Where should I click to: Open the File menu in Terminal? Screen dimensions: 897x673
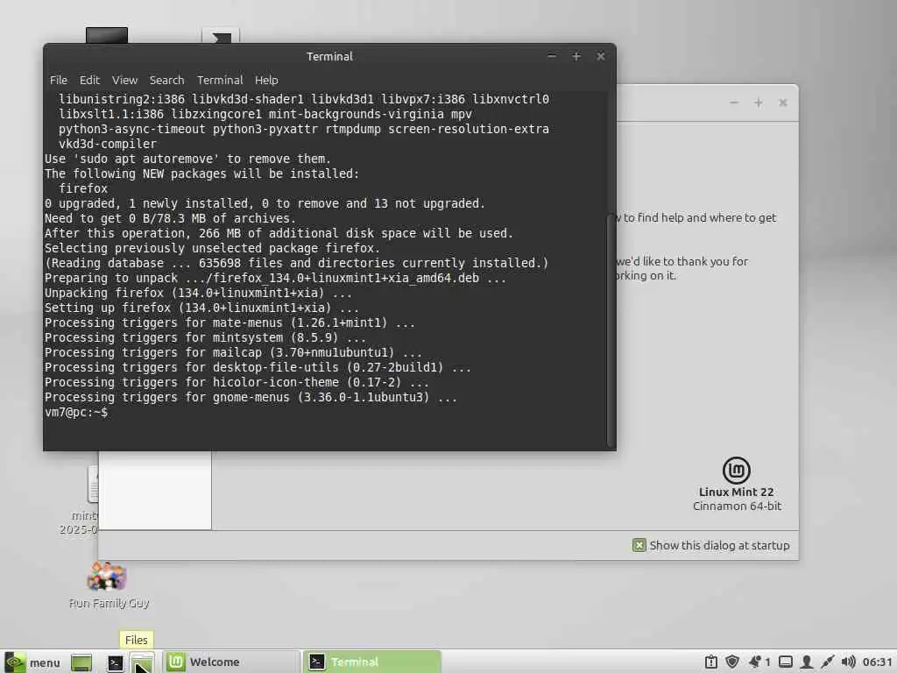(x=59, y=80)
